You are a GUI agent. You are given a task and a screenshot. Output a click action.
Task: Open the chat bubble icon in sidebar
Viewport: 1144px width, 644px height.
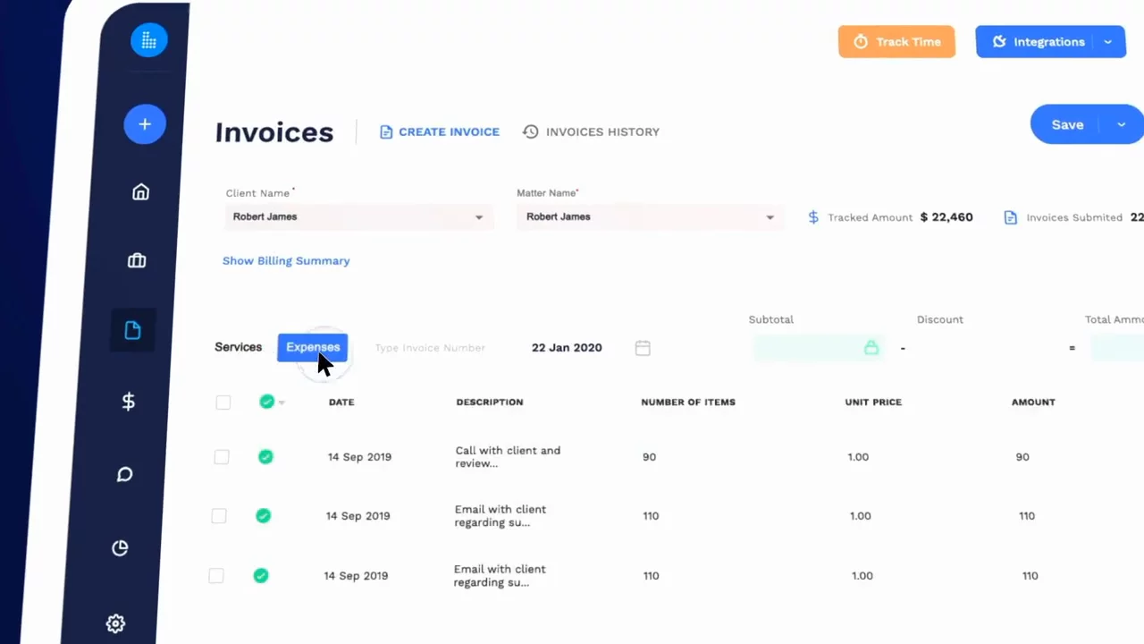click(124, 474)
